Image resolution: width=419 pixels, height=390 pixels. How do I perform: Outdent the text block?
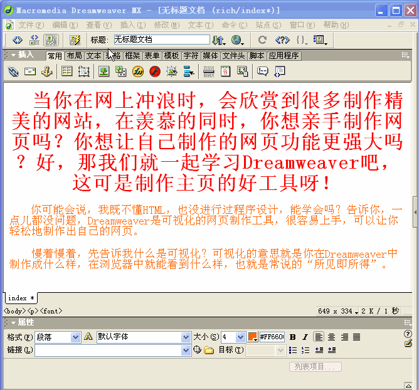point(319,350)
